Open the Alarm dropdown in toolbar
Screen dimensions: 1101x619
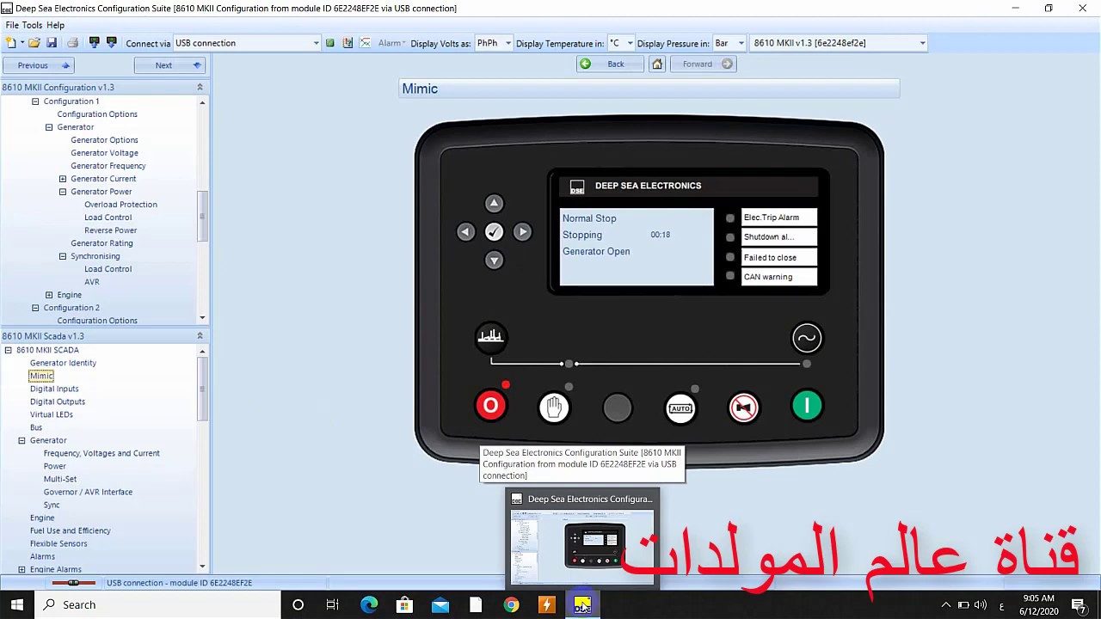tap(391, 43)
